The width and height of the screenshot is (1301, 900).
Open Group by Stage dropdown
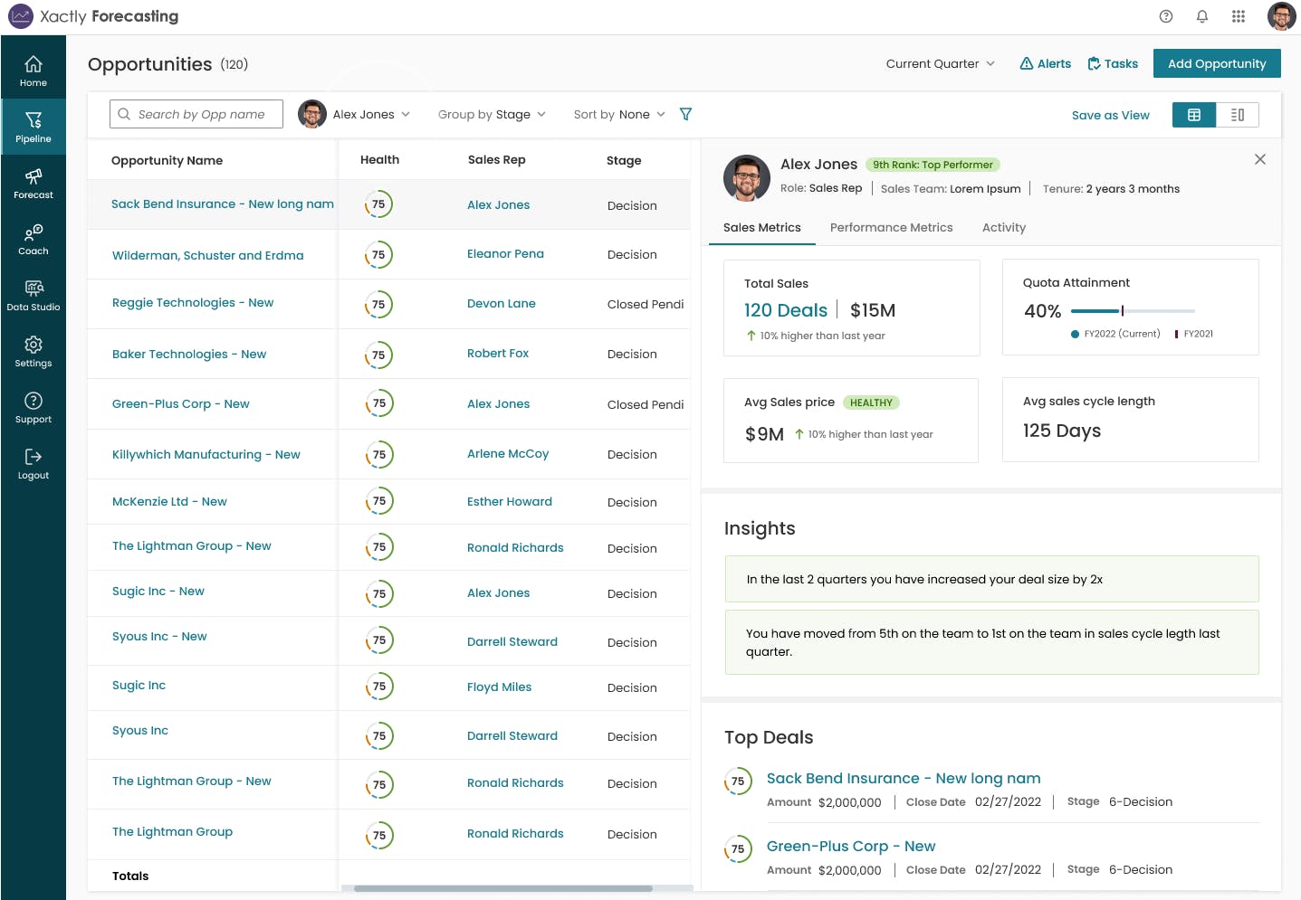click(492, 114)
